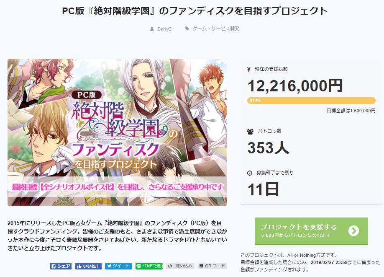The width and height of the screenshot is (384, 277).
Task: Click the person icon beside Daisy2
Action: click(152, 29)
